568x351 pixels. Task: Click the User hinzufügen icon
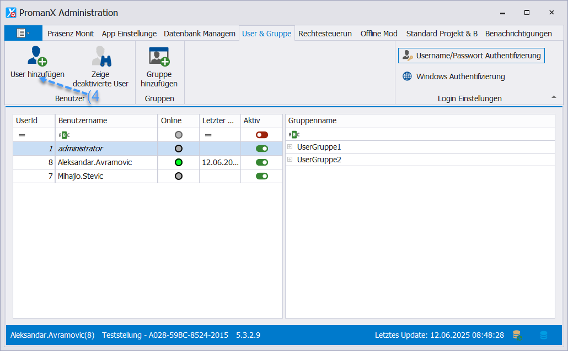[x=37, y=57]
